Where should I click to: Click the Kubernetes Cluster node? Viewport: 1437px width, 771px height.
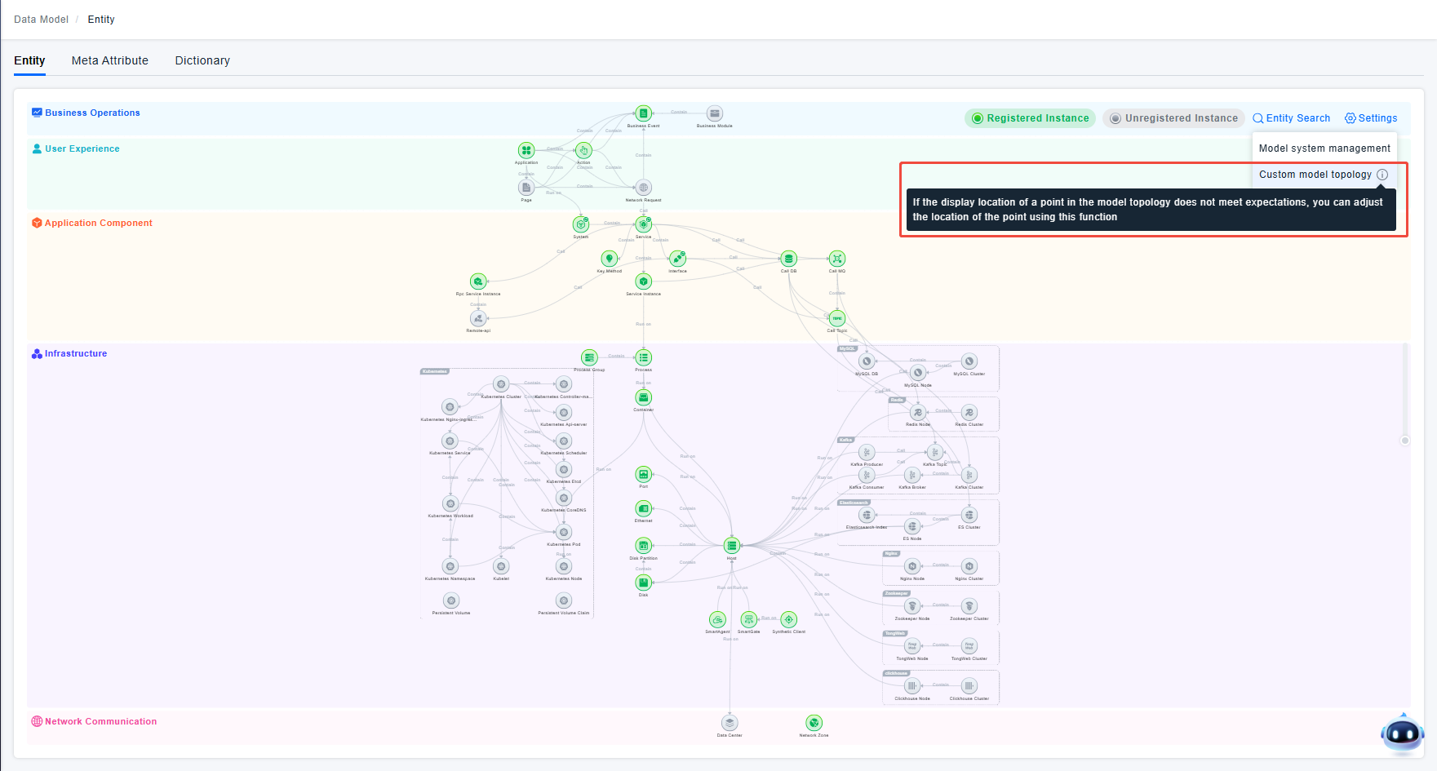(501, 384)
